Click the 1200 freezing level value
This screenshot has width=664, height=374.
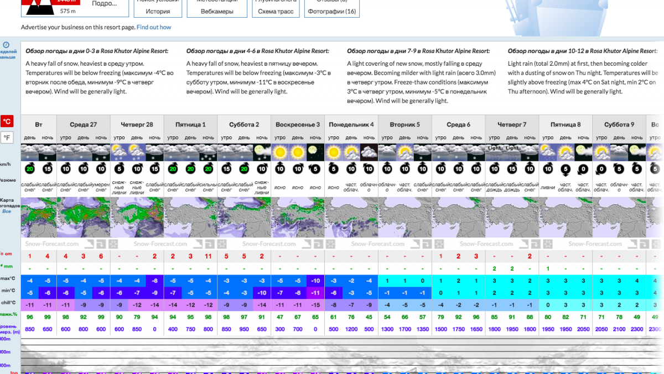pyautogui.click(x=351, y=330)
